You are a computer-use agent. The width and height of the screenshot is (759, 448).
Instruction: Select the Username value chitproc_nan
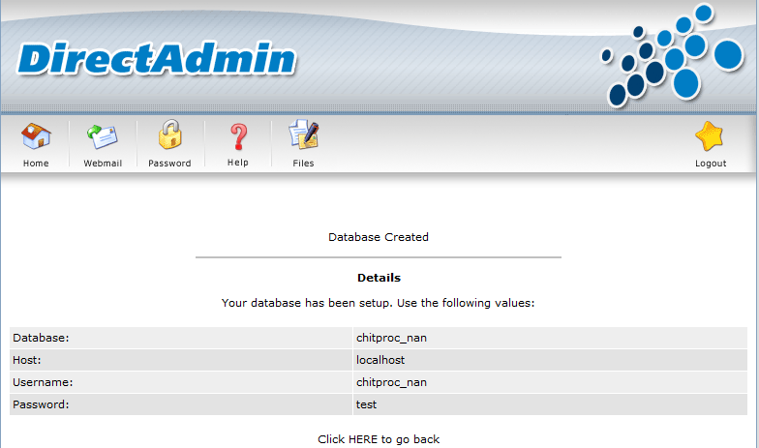[391, 382]
